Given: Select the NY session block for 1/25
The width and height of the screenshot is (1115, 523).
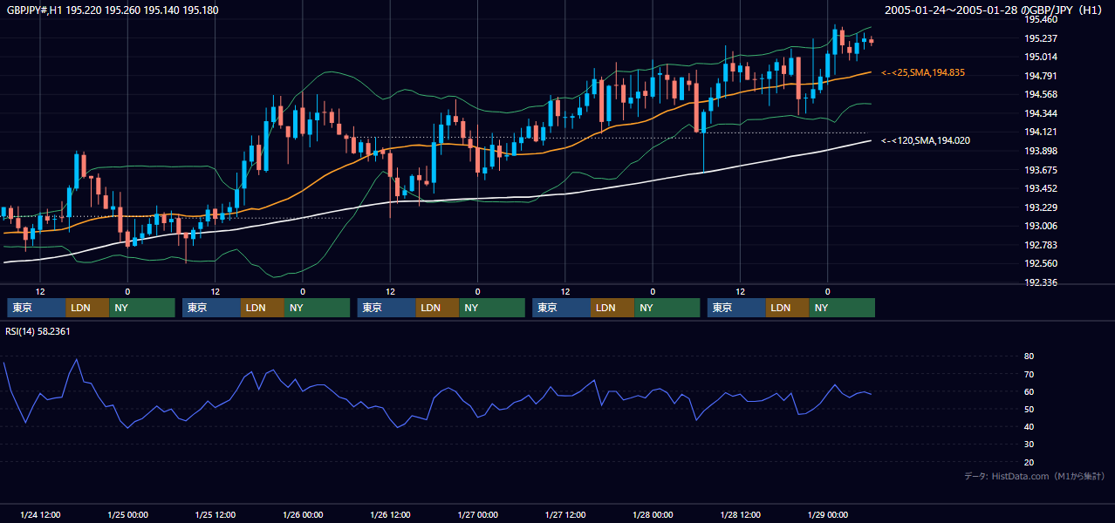Looking at the screenshot, I should tap(318, 308).
